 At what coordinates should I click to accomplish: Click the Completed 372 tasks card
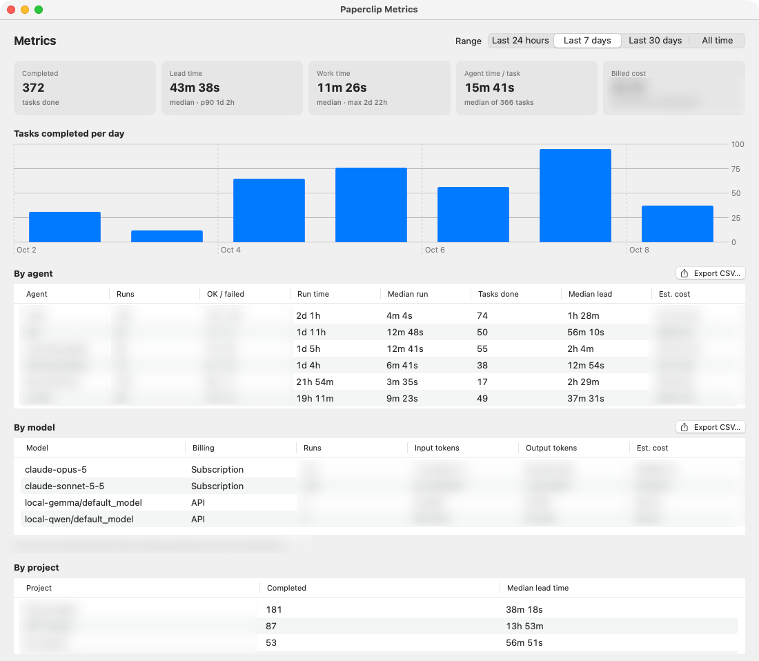(85, 88)
